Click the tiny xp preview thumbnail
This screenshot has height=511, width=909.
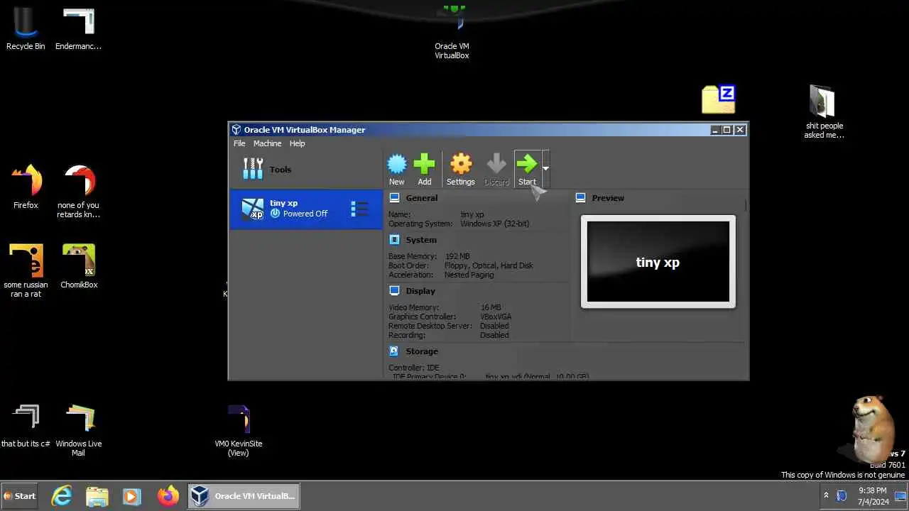point(658,262)
